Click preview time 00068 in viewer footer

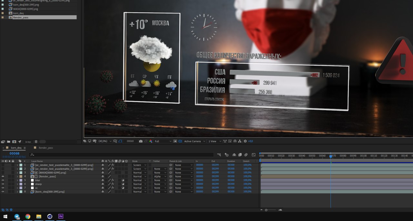pos(130,141)
